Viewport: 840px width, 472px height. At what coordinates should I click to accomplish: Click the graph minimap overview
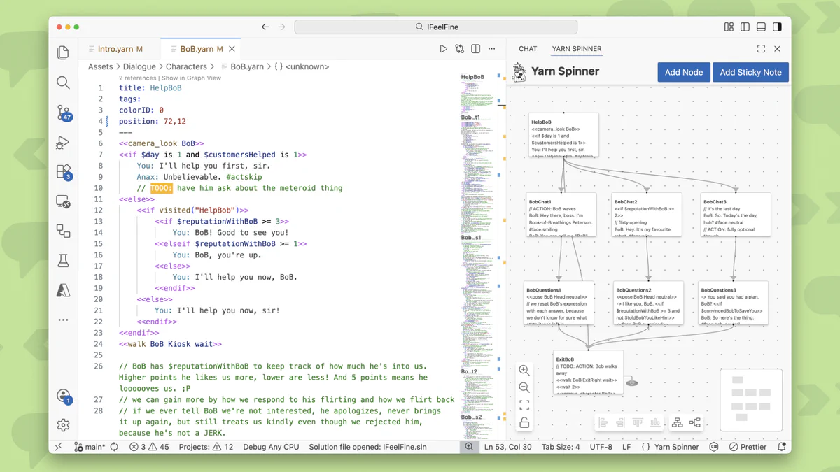(750, 399)
